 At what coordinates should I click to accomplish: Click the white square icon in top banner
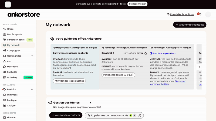pyautogui.click(x=8, y=4)
